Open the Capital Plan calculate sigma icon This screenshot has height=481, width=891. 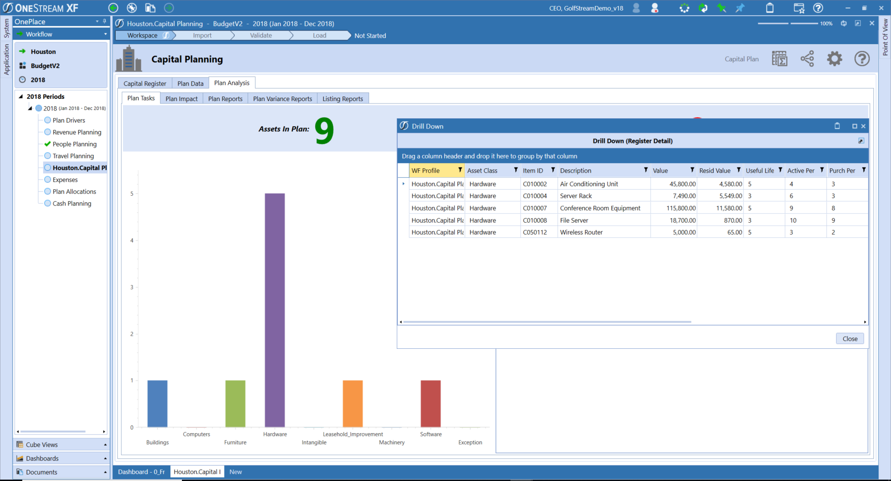pos(780,59)
